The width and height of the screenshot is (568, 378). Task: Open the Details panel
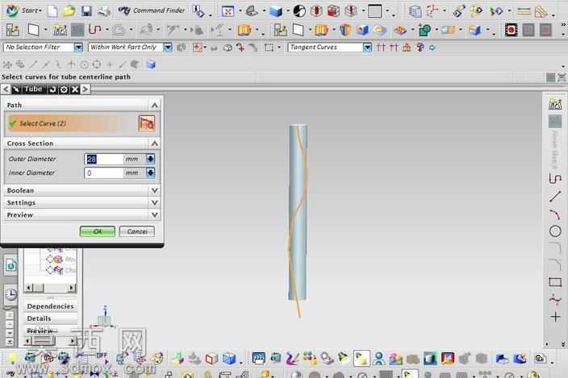[50, 318]
